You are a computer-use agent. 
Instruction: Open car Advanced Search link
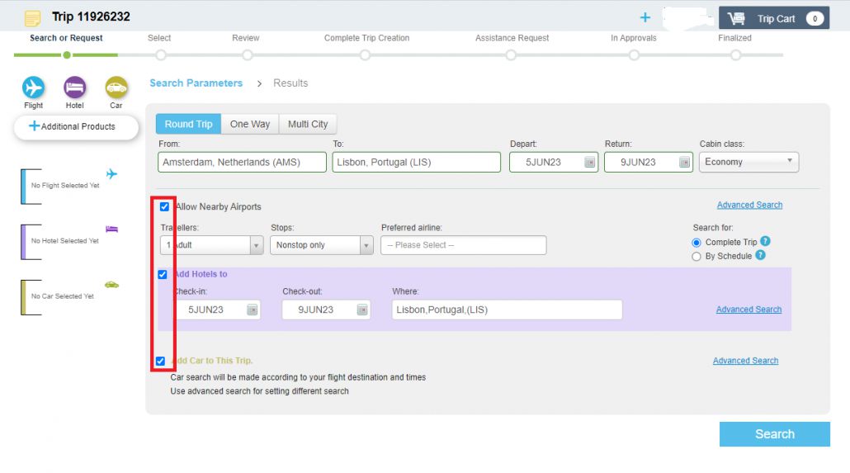745,361
